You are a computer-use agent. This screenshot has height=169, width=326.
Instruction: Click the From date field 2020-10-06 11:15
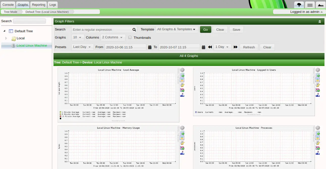point(125,47)
